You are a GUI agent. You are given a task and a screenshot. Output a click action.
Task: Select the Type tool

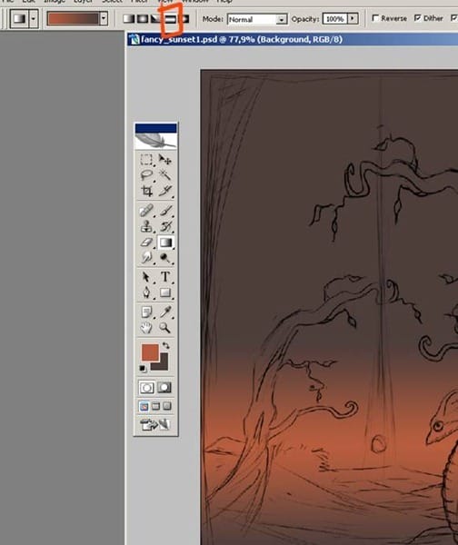164,277
